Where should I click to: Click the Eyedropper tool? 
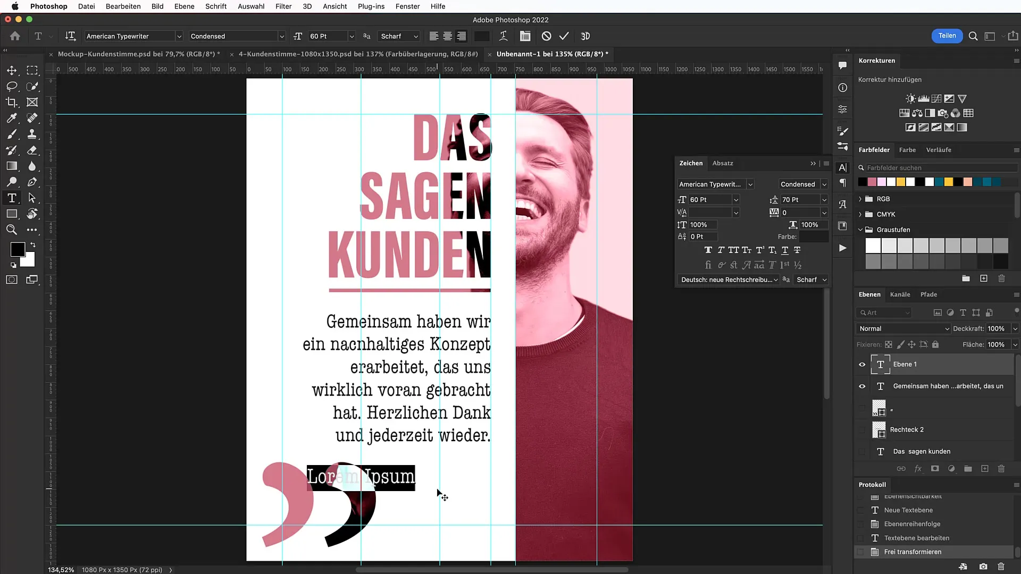coord(12,118)
